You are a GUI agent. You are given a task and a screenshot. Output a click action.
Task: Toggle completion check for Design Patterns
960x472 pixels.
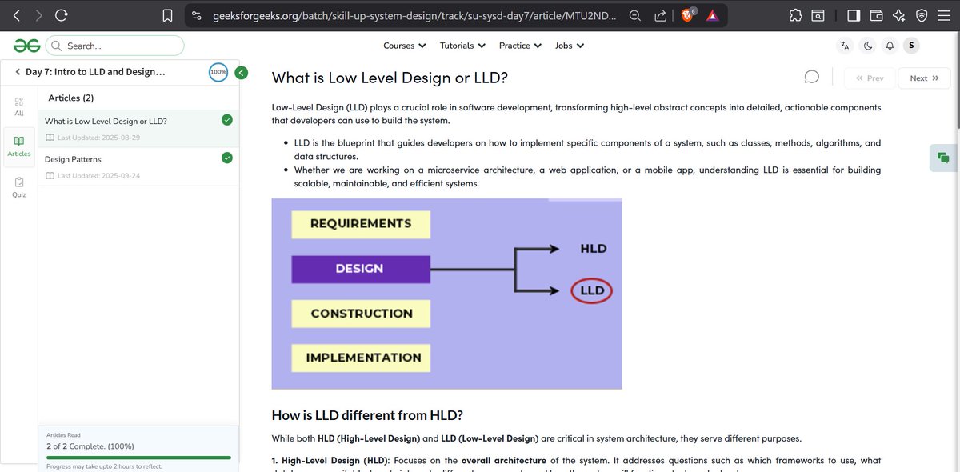(227, 158)
